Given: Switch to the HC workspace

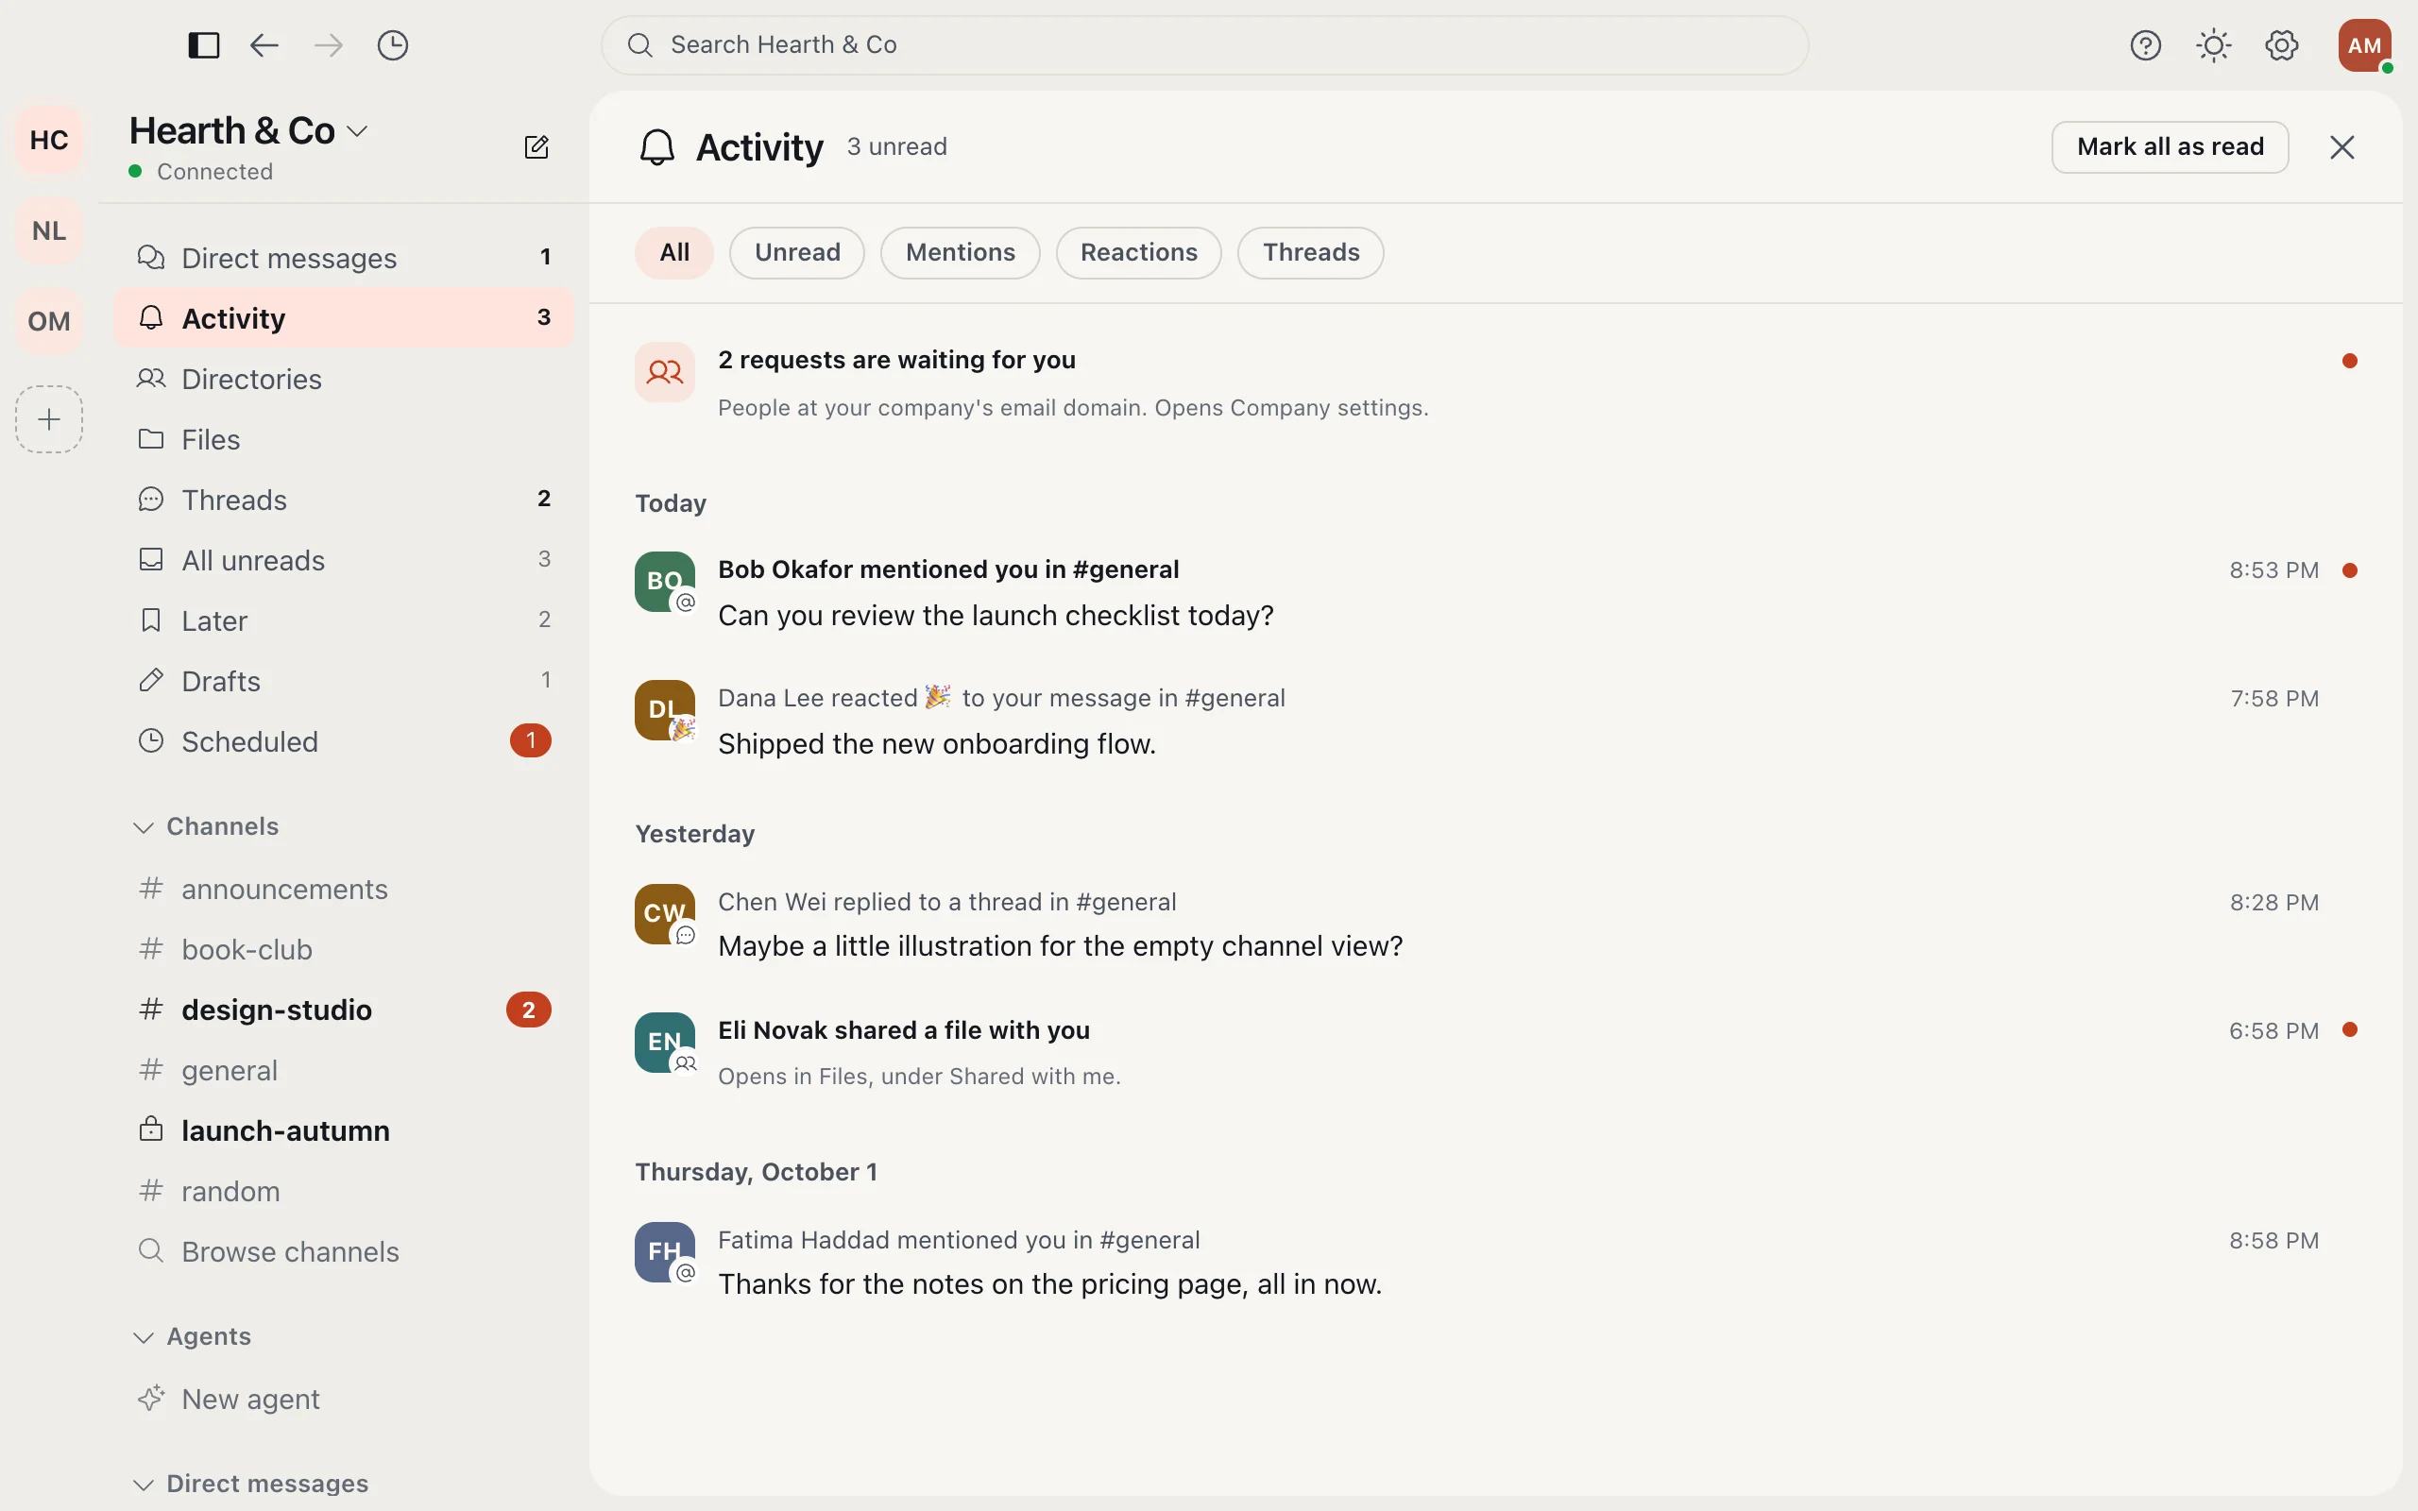Looking at the screenshot, I should click(49, 140).
